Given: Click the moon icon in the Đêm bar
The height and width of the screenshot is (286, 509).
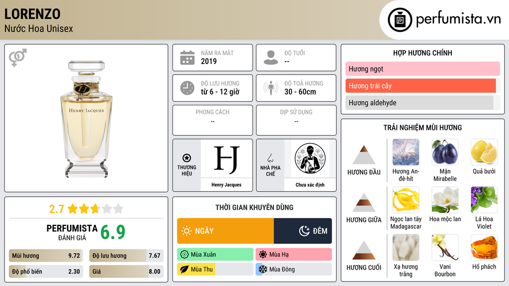Looking at the screenshot, I should [304, 231].
